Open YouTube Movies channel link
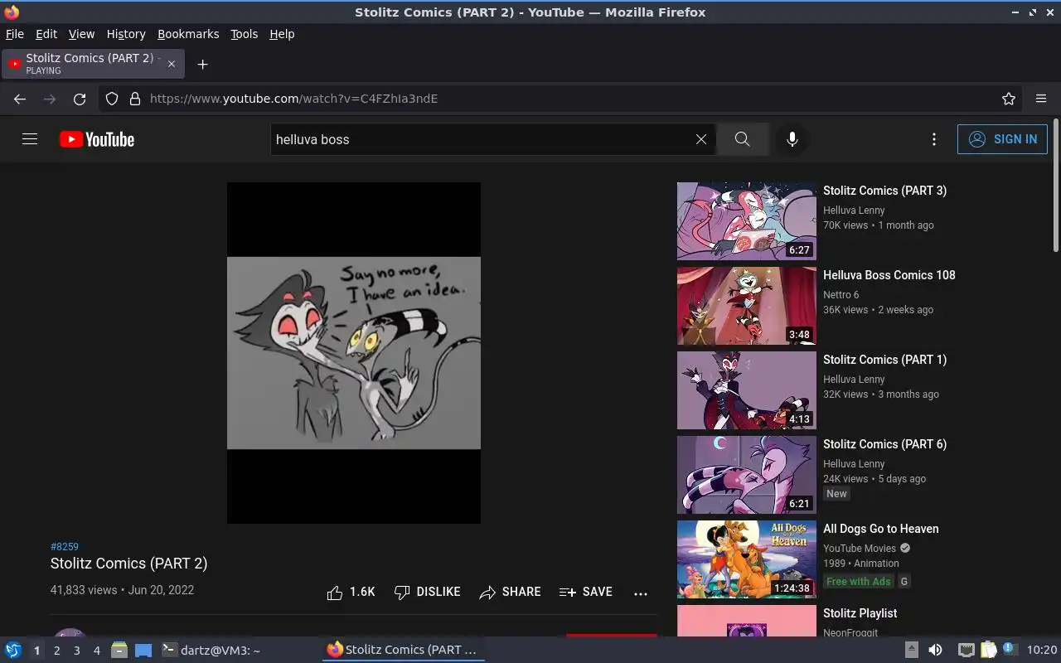Viewport: 1061px width, 663px height. (860, 549)
